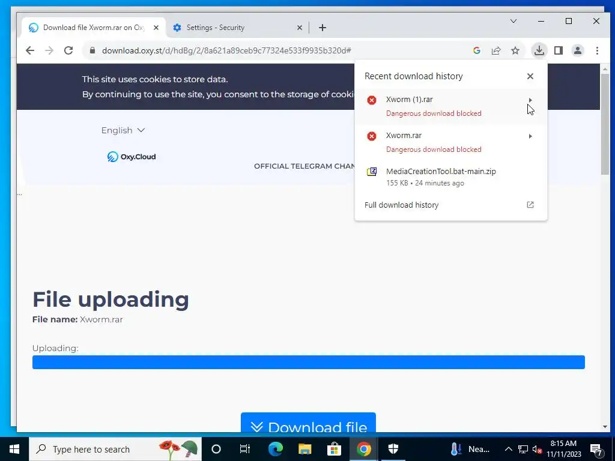The width and height of the screenshot is (615, 461).
Task: Open MediaCreationTool.bat-main.zip download entry
Action: 450,177
